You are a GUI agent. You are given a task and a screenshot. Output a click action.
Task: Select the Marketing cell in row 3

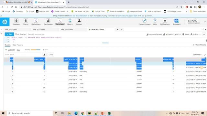click(x=83, y=72)
